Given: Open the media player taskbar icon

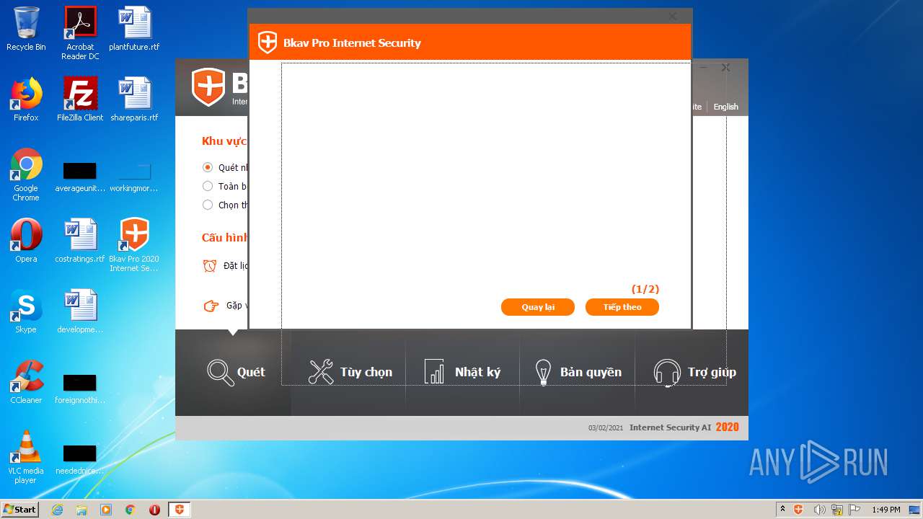Looking at the screenshot, I should click(106, 510).
